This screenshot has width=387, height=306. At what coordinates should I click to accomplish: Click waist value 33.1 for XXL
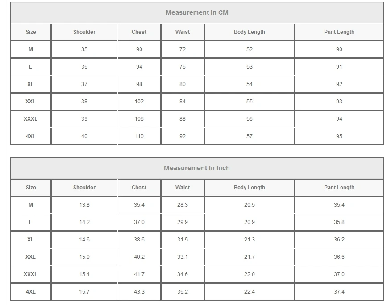(x=183, y=257)
